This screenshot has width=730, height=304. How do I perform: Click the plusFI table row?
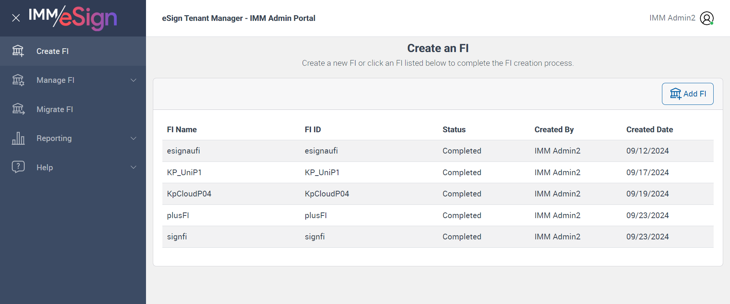178,215
